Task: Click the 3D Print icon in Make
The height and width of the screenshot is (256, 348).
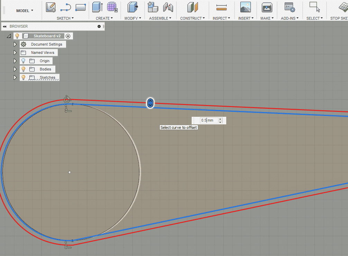Action: 267,7
